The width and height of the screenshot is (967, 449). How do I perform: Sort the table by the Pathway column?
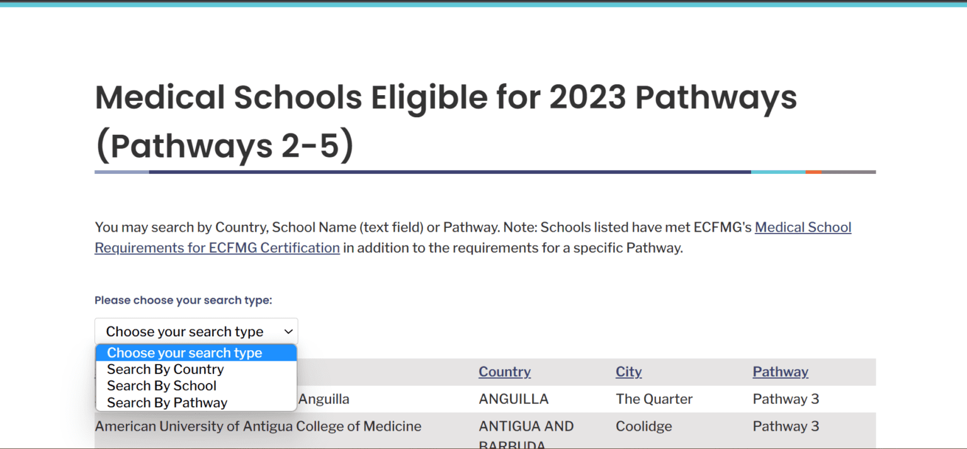tap(780, 372)
